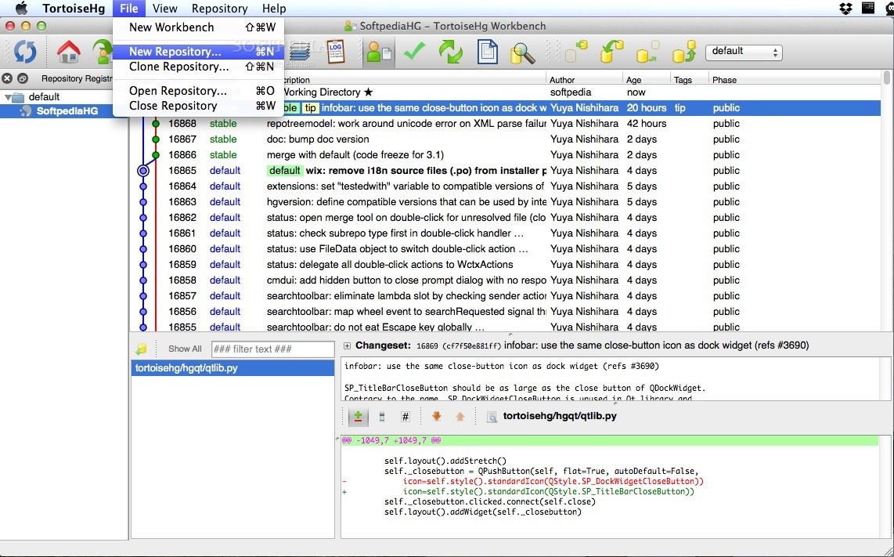
Task: Toggle the file view mode button
Action: (x=382, y=418)
